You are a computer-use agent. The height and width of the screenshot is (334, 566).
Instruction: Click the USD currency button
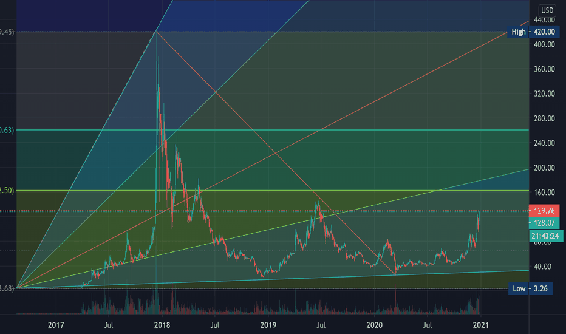tap(547, 10)
